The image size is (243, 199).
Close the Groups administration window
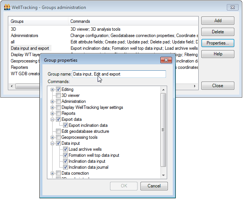[232, 7]
